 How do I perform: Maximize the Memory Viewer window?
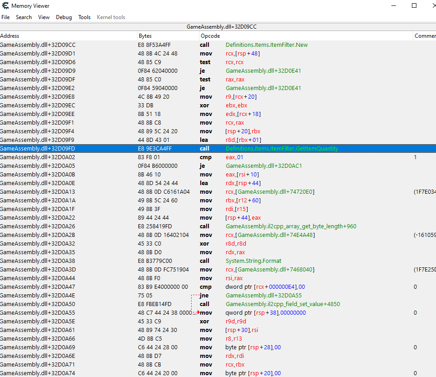pyautogui.click(x=414, y=6)
